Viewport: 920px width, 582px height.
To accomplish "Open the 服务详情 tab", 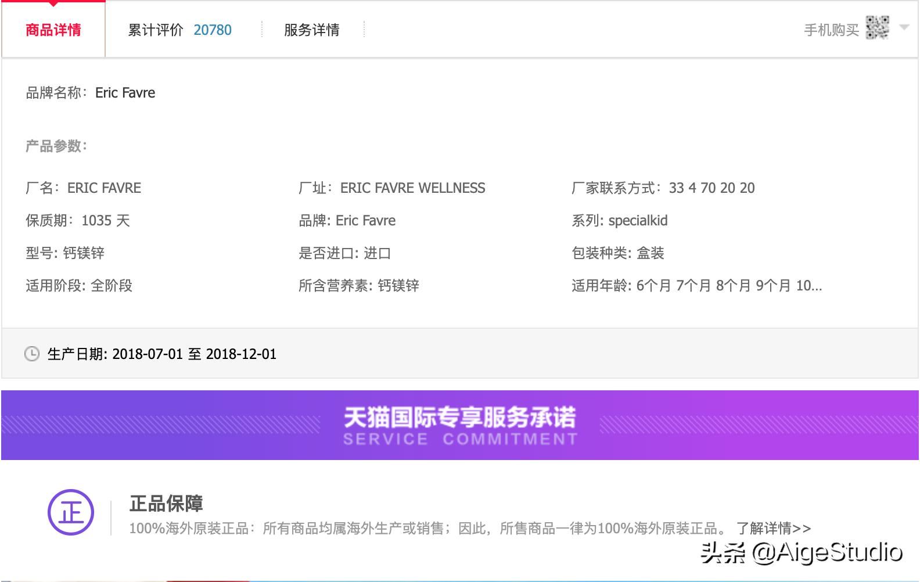I will point(312,30).
